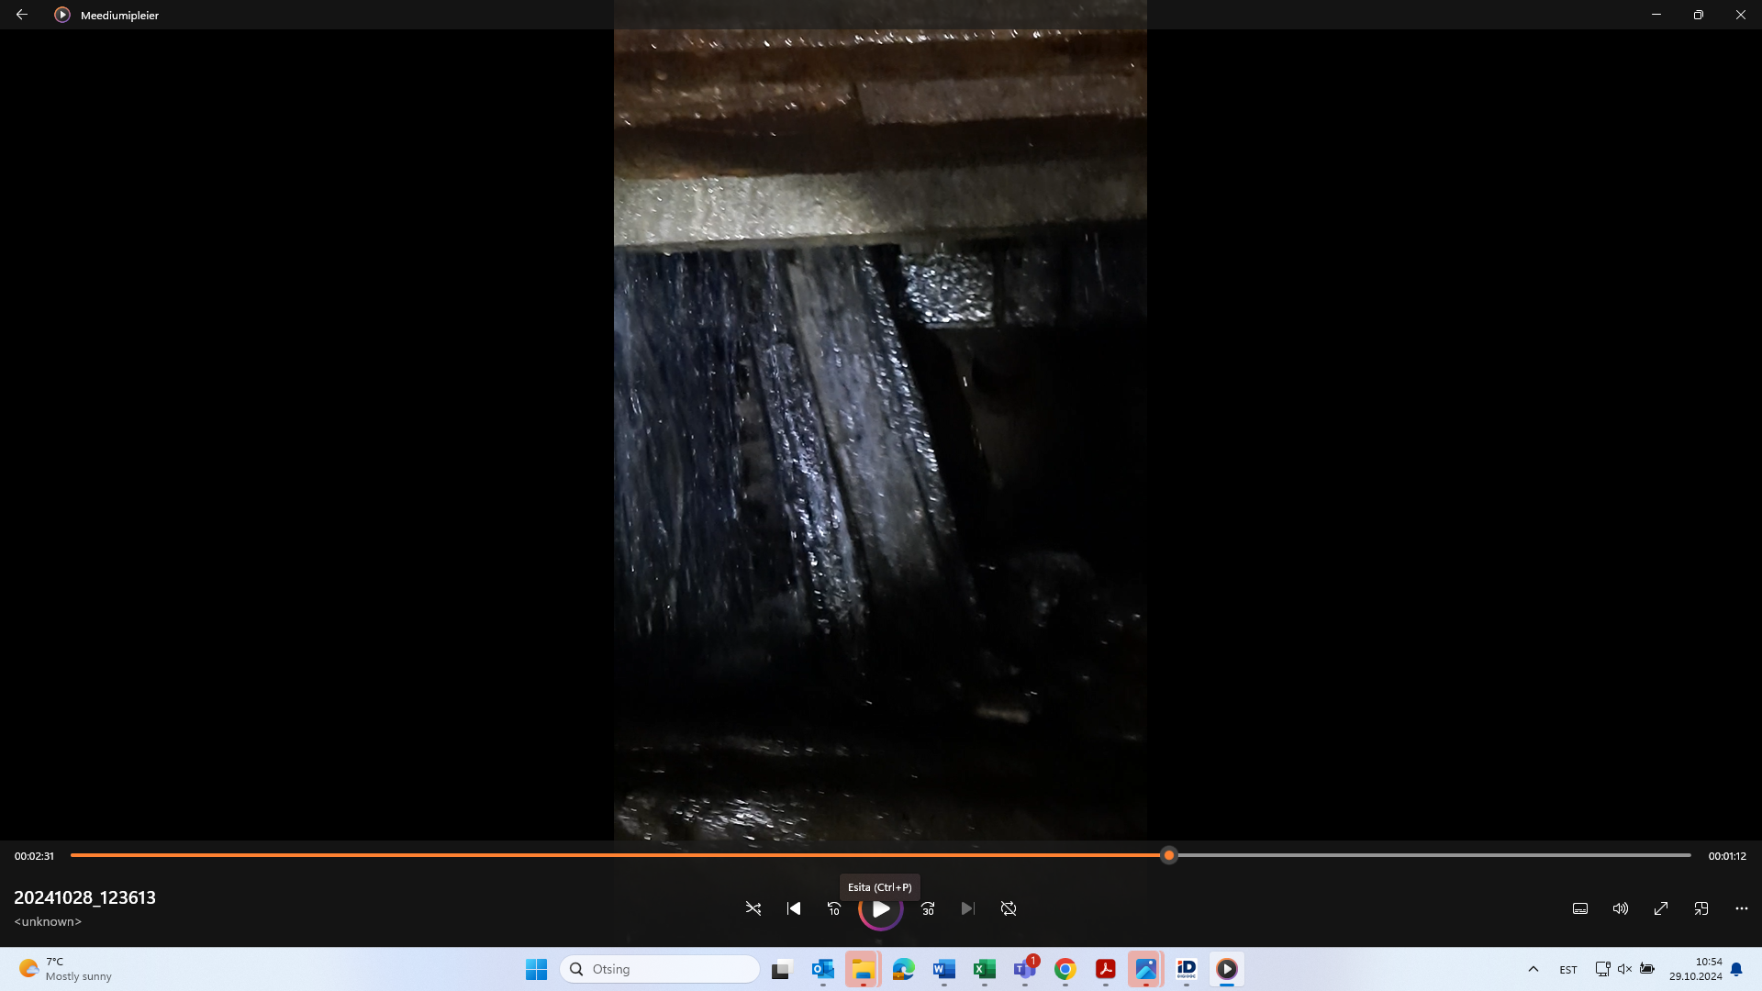
Task: Open the notifications bell
Action: [x=1736, y=969]
